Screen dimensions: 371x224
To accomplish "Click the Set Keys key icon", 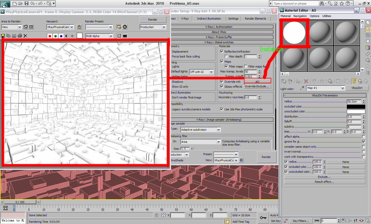I will (263, 218).
